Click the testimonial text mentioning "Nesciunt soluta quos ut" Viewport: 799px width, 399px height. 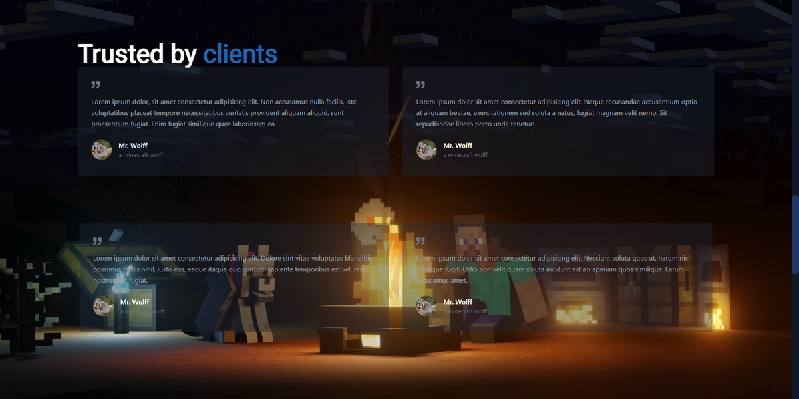[x=553, y=269]
